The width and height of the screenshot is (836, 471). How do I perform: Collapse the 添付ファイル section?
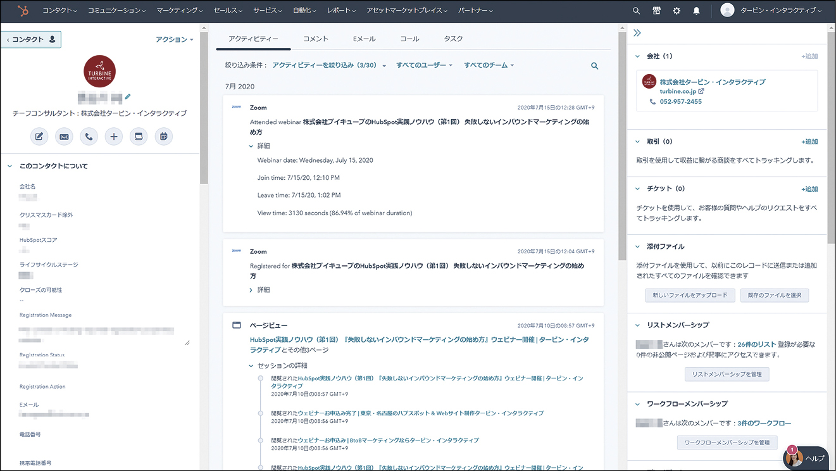tap(638, 246)
